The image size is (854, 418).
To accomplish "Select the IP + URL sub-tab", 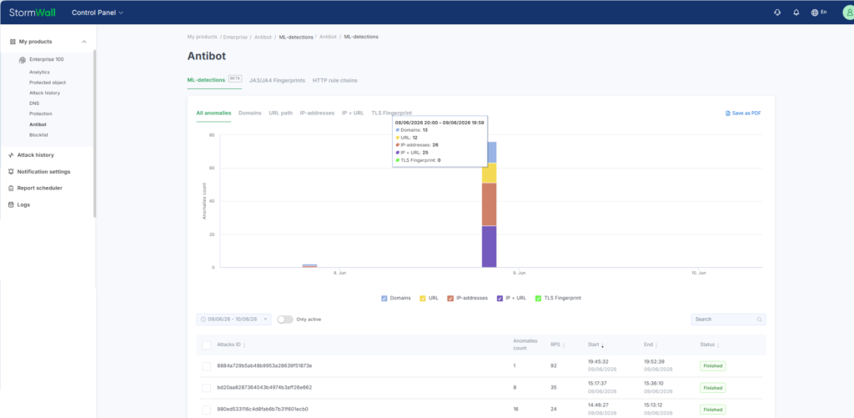I will pyautogui.click(x=353, y=113).
